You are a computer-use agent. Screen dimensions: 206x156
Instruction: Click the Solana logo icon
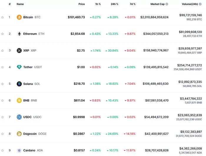point(19,84)
